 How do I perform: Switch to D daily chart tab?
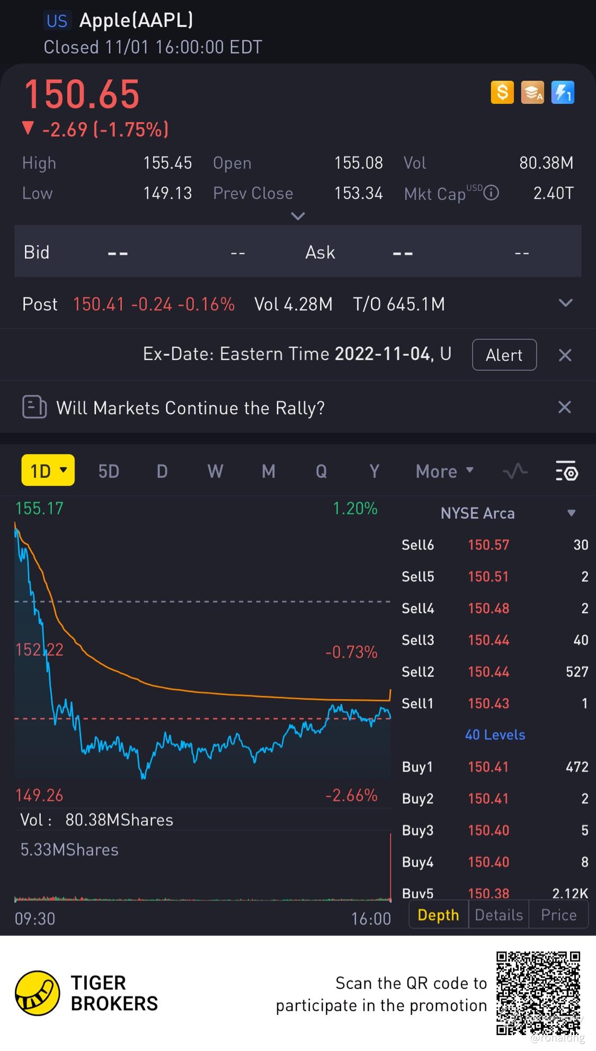(162, 471)
